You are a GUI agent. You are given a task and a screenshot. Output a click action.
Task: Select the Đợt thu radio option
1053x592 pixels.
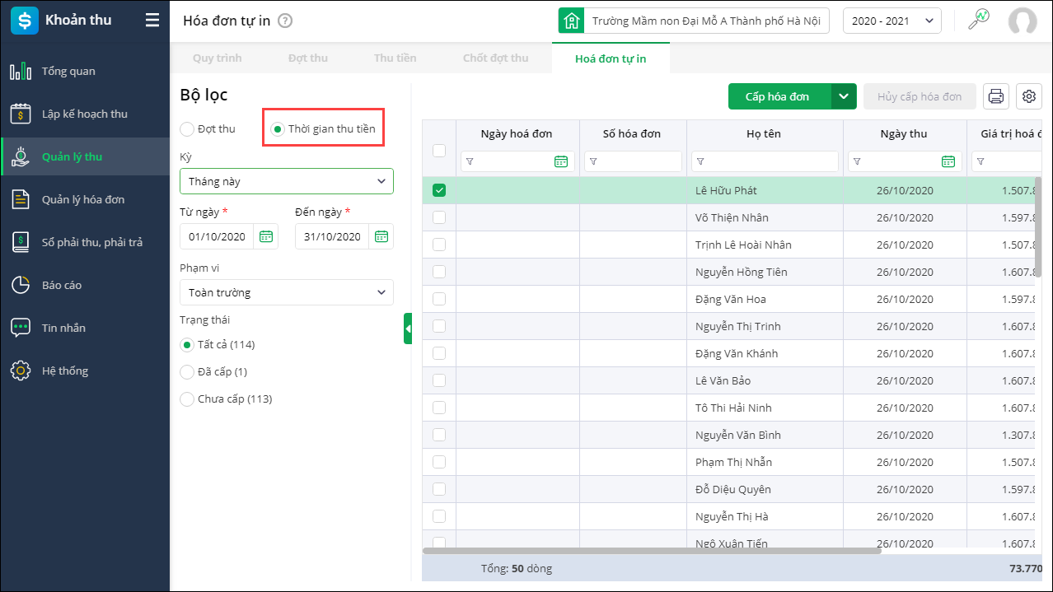[x=187, y=128]
